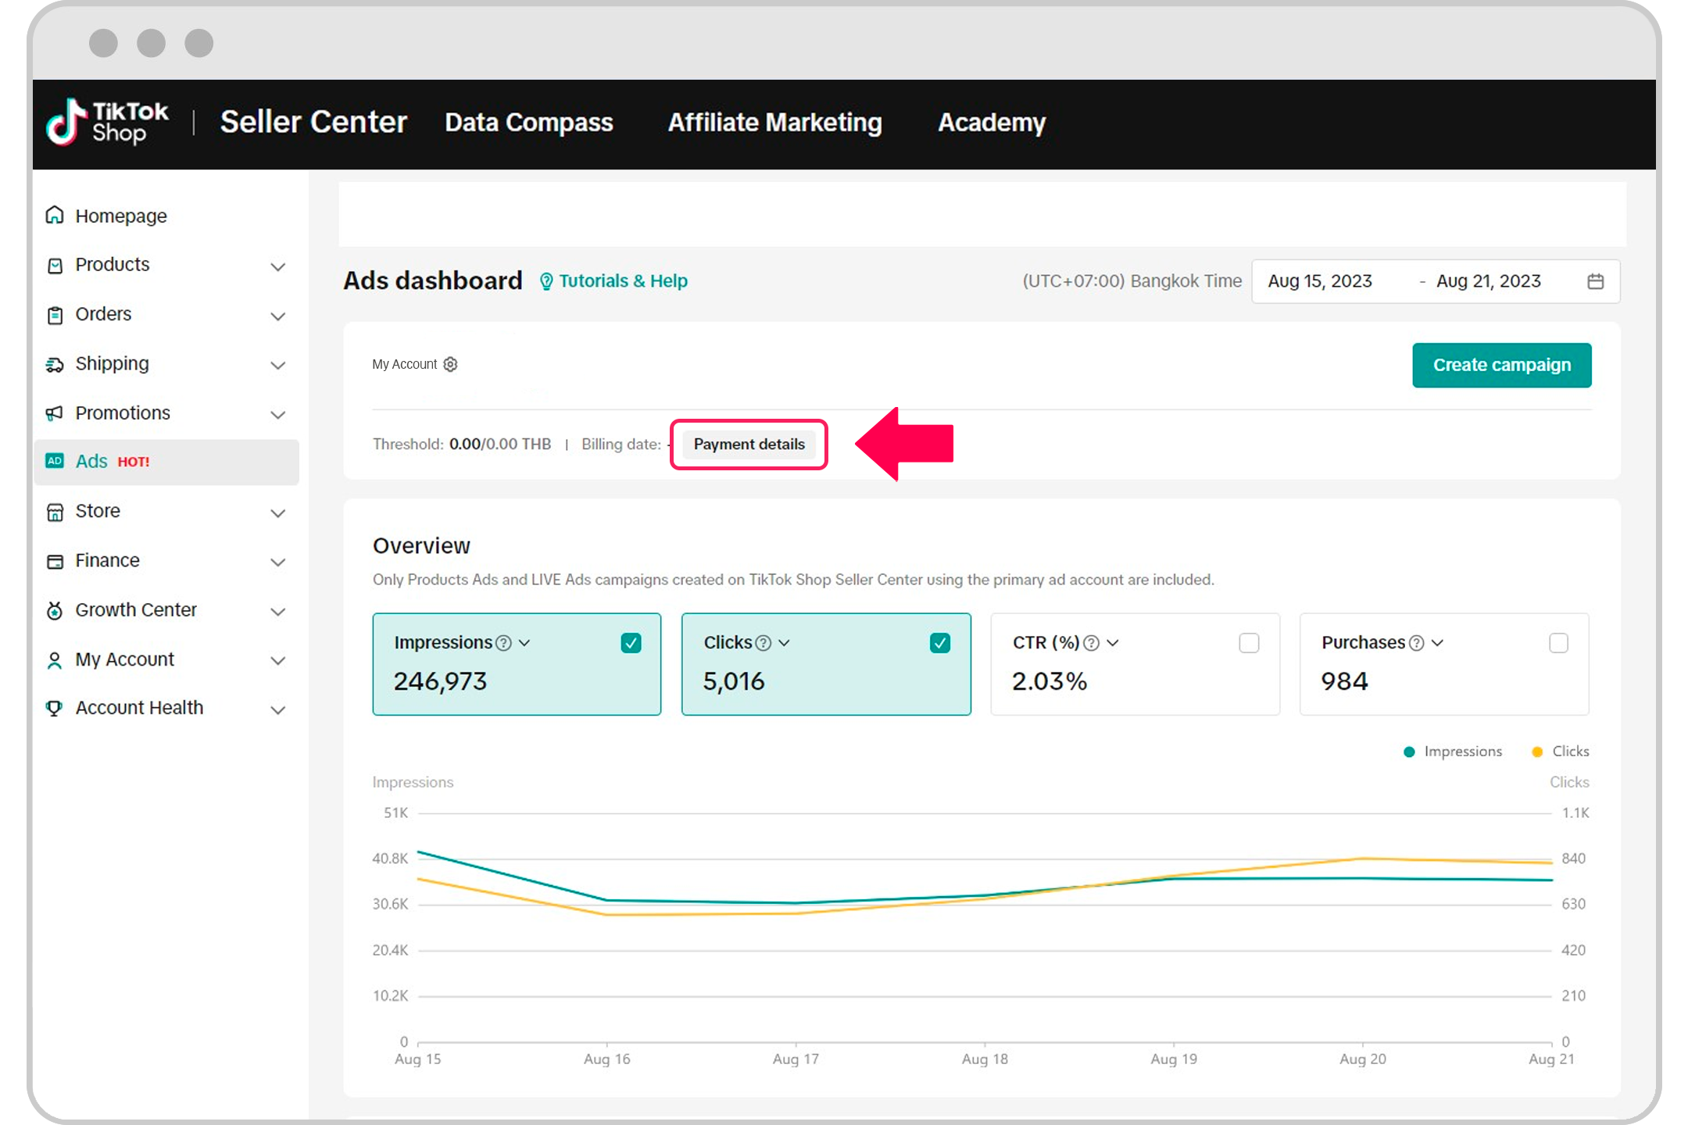The height and width of the screenshot is (1125, 1688).
Task: Select the Homepage icon in the sidebar
Action: coord(54,215)
